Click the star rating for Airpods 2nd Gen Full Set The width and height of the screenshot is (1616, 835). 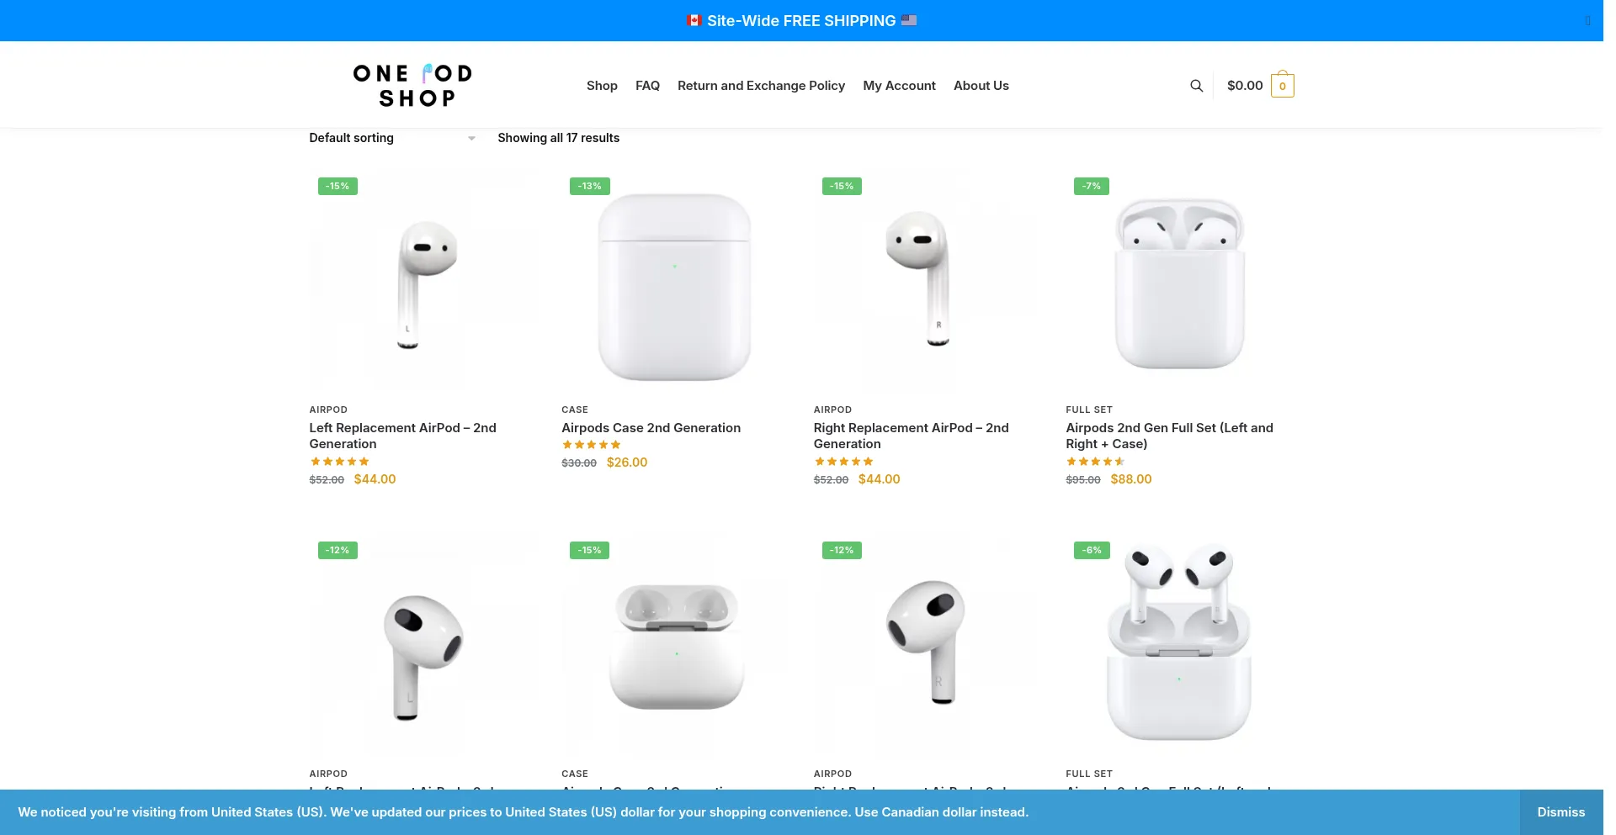coord(1095,461)
